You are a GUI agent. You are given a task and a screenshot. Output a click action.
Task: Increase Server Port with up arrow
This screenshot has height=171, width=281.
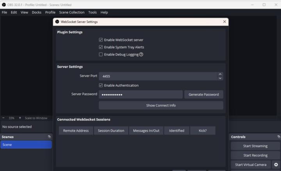(x=220, y=74)
